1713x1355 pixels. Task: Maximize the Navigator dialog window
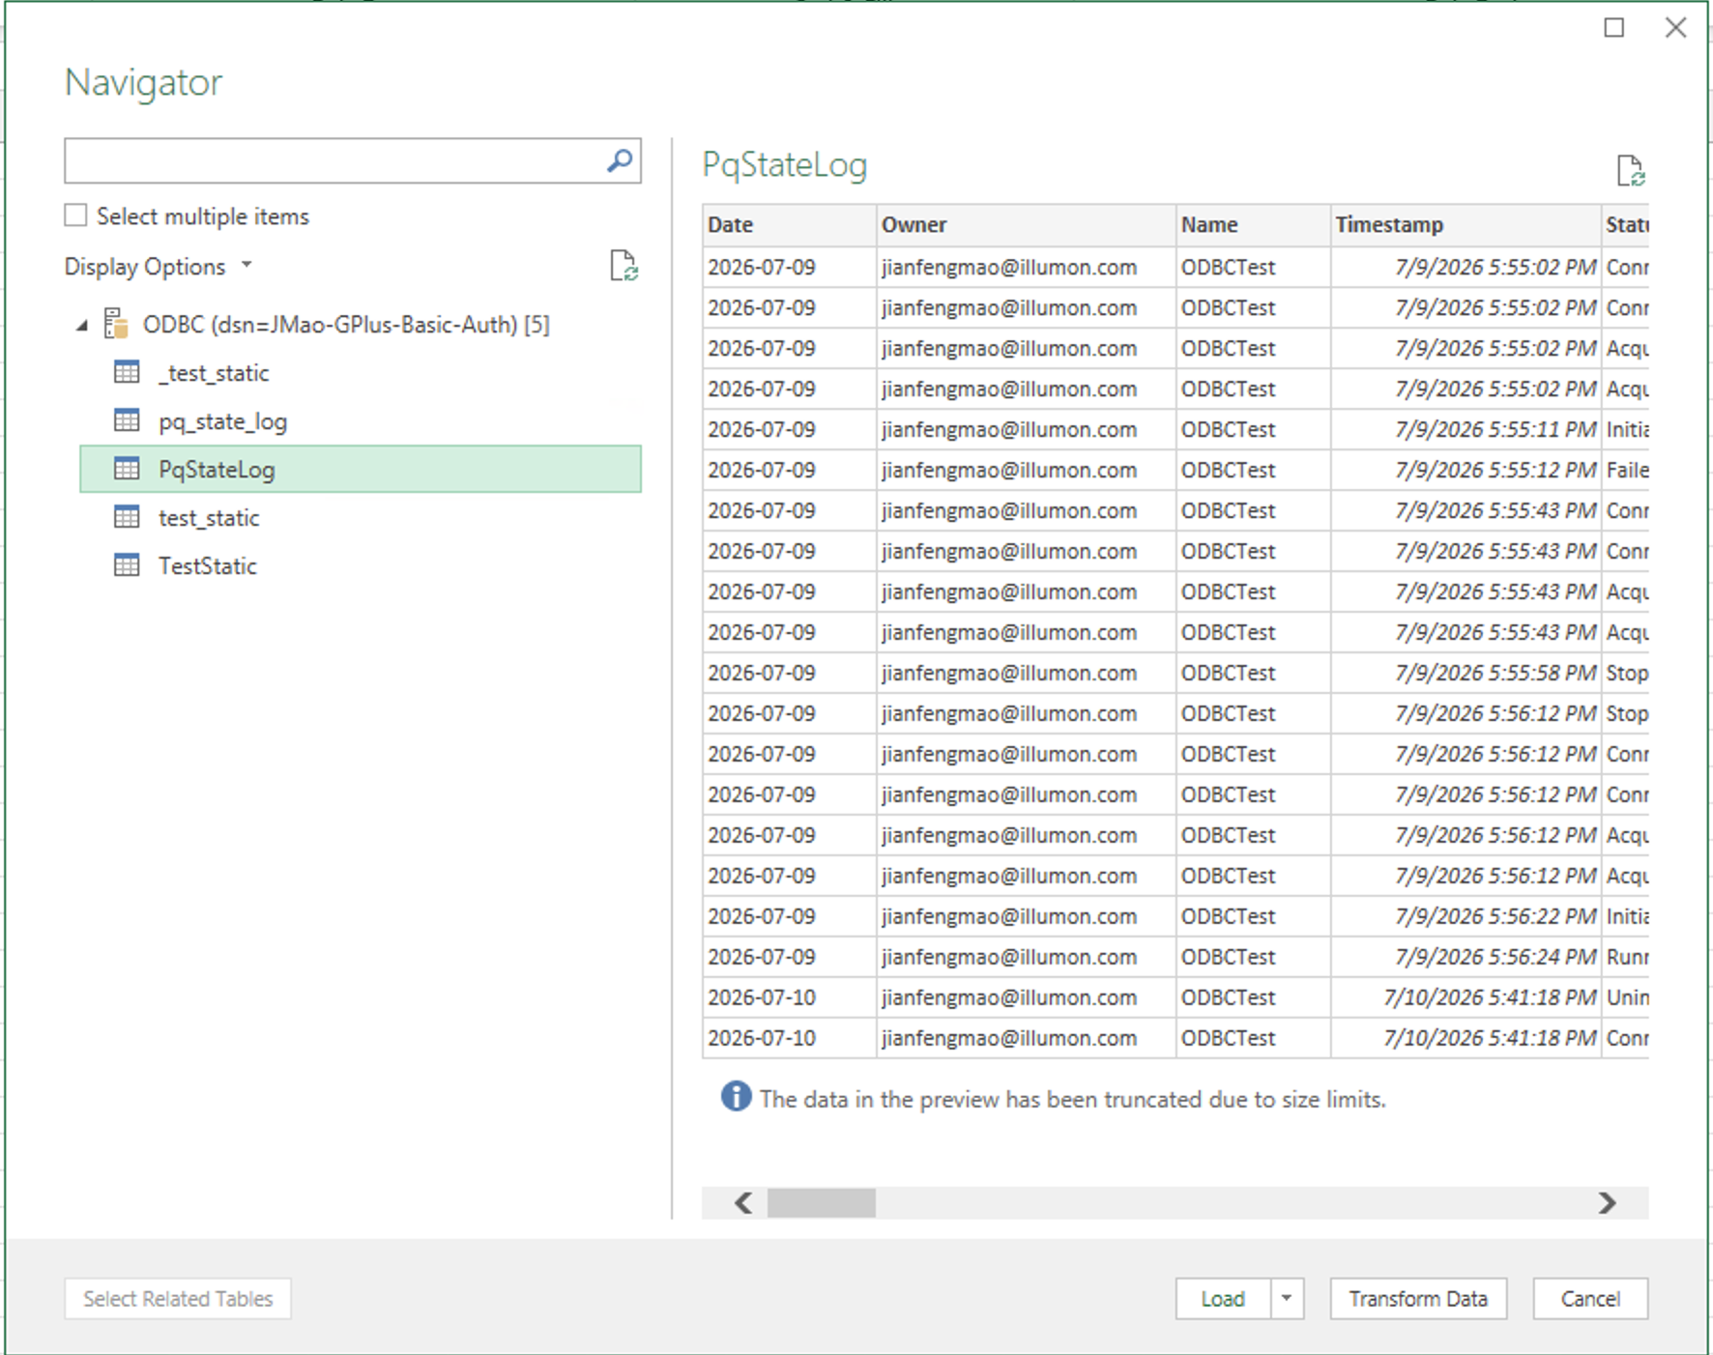(1614, 28)
